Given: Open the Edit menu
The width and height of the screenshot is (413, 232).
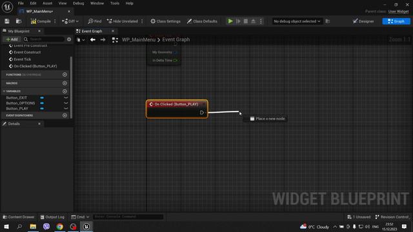Looking at the screenshot, I should tap(33, 3).
